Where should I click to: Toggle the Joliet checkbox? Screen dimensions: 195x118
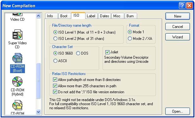pos(107,52)
